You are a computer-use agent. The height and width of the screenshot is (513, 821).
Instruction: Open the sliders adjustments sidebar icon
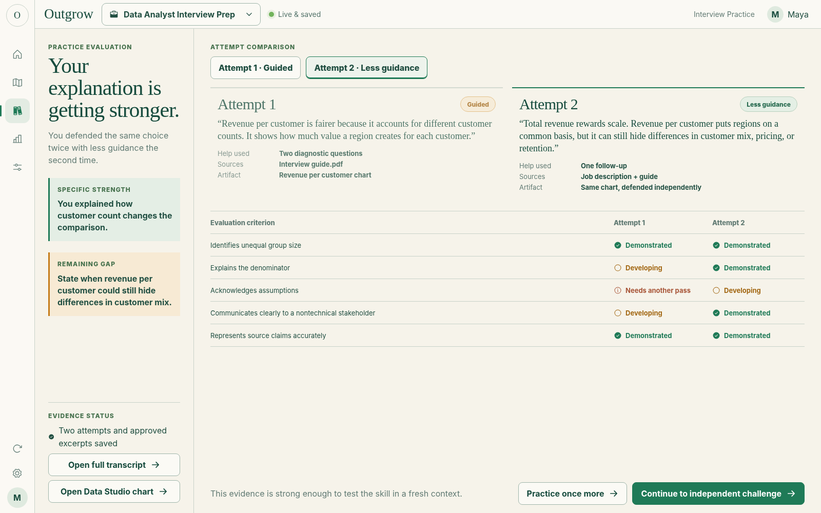click(17, 167)
